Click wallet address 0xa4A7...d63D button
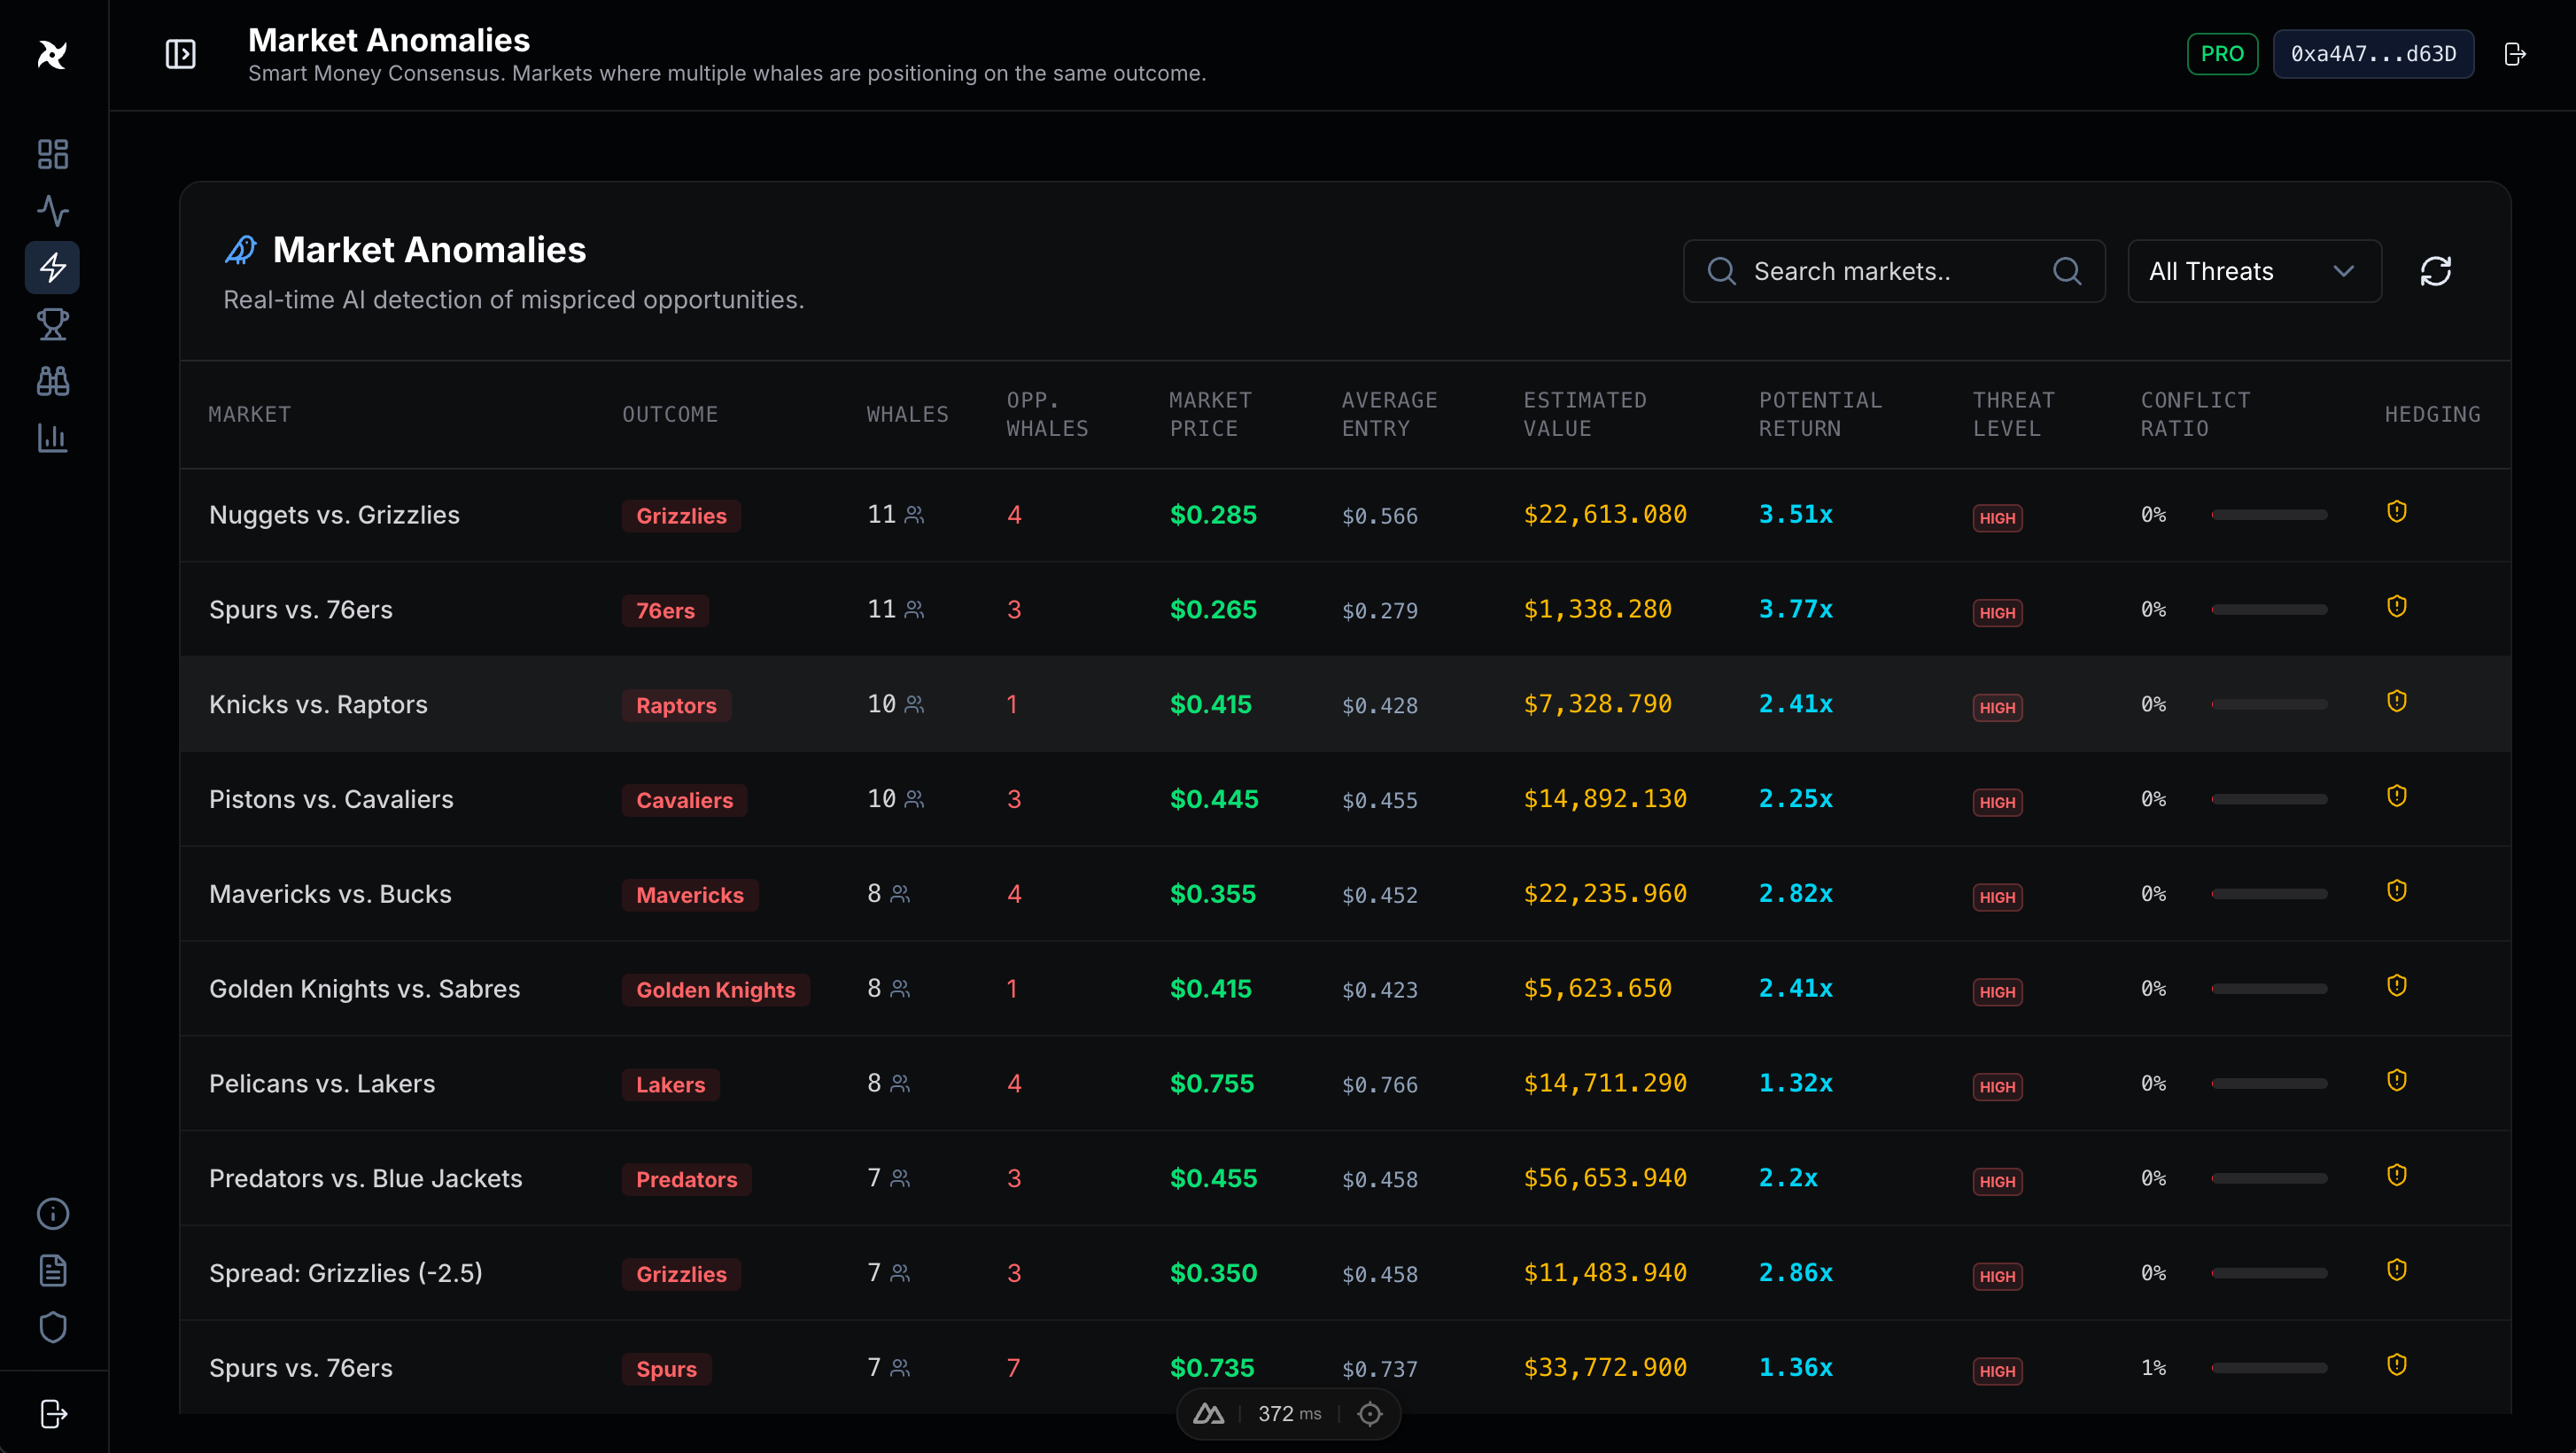Screen dimensions: 2576x1453 [x=2373, y=54]
